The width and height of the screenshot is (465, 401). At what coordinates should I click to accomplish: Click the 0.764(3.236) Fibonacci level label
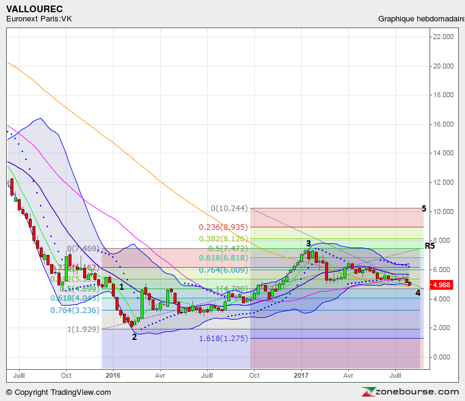75,311
